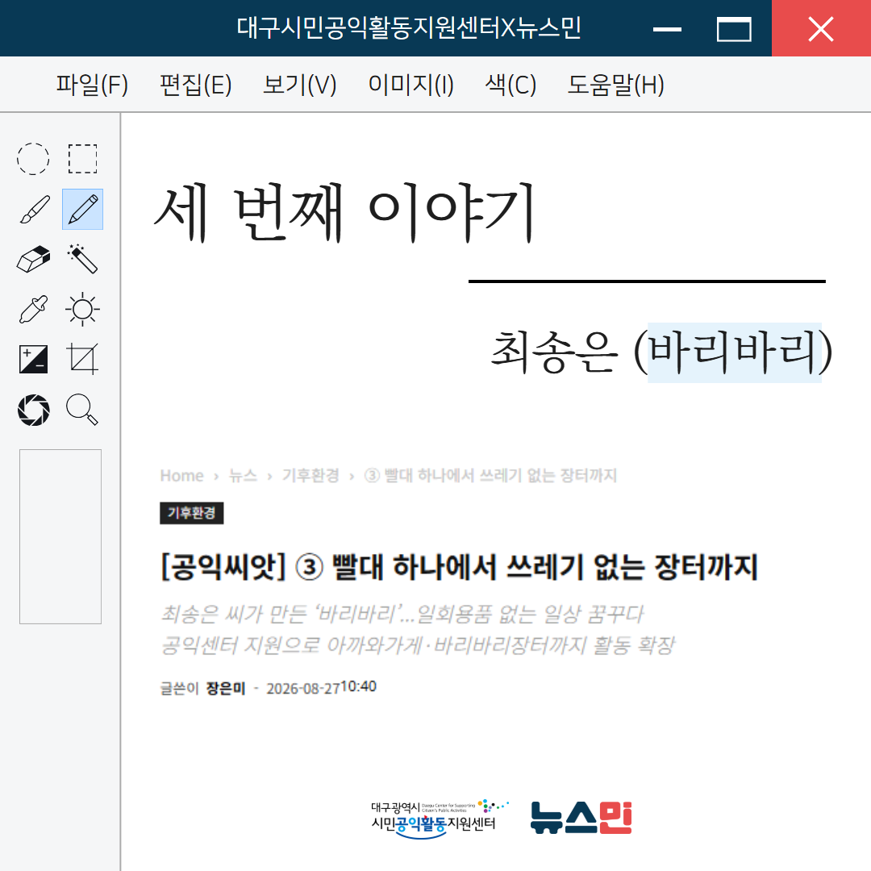
Task: Activate the magic wand tool
Action: 83,259
